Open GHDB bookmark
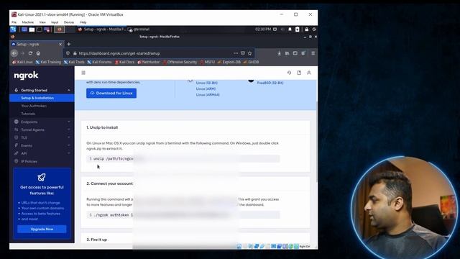 251,63
